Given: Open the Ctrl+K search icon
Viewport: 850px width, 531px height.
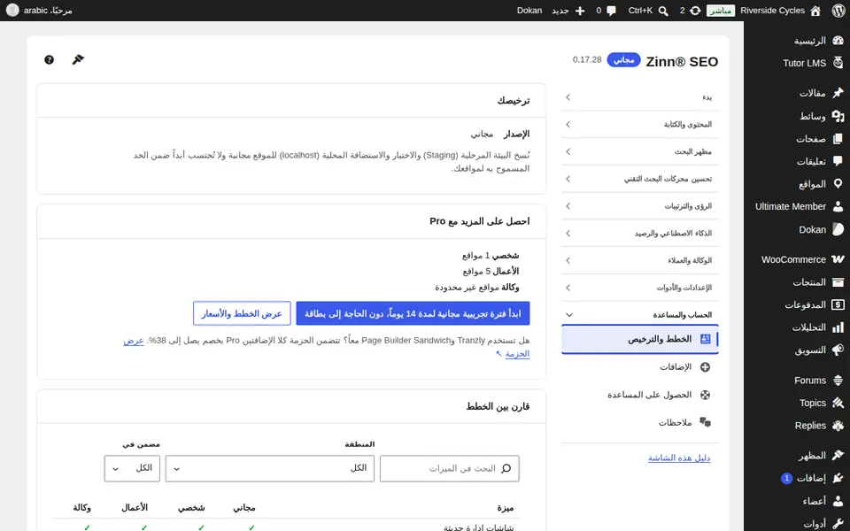Looking at the screenshot, I should point(663,11).
